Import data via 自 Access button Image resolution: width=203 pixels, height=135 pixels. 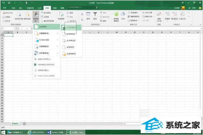click(8, 13)
